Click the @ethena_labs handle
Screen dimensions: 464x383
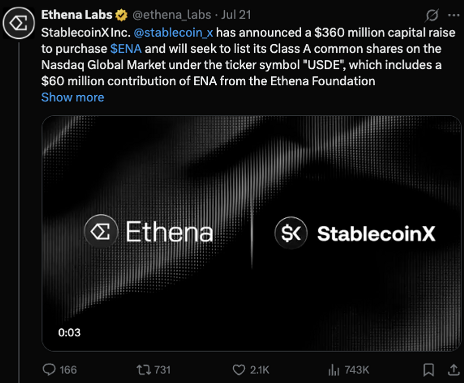click(172, 15)
